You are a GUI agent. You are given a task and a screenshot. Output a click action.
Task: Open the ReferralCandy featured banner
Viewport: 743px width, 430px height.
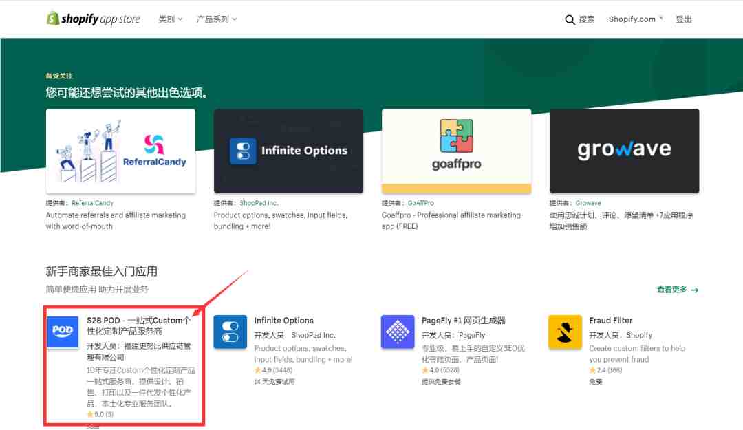[x=121, y=151]
